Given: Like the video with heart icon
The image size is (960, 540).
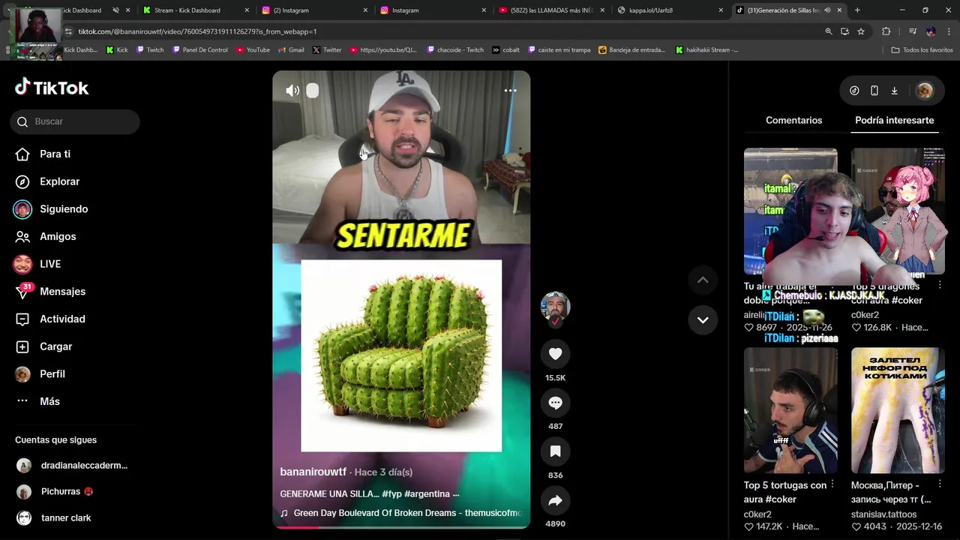Looking at the screenshot, I should [555, 354].
